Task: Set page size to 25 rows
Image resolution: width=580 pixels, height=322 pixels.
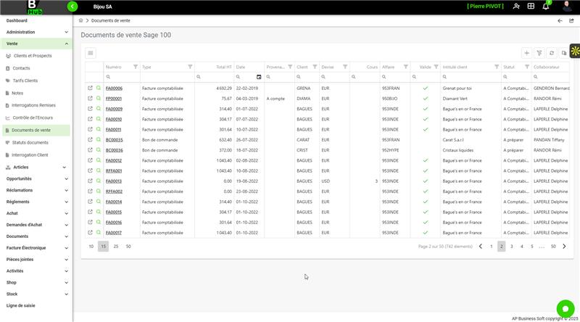Action: [116, 247]
